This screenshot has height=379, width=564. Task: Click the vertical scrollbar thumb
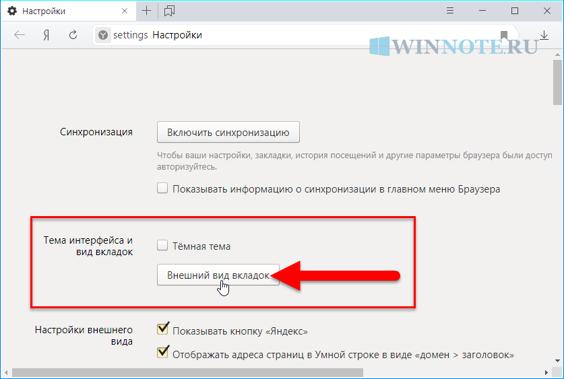pyautogui.click(x=557, y=83)
